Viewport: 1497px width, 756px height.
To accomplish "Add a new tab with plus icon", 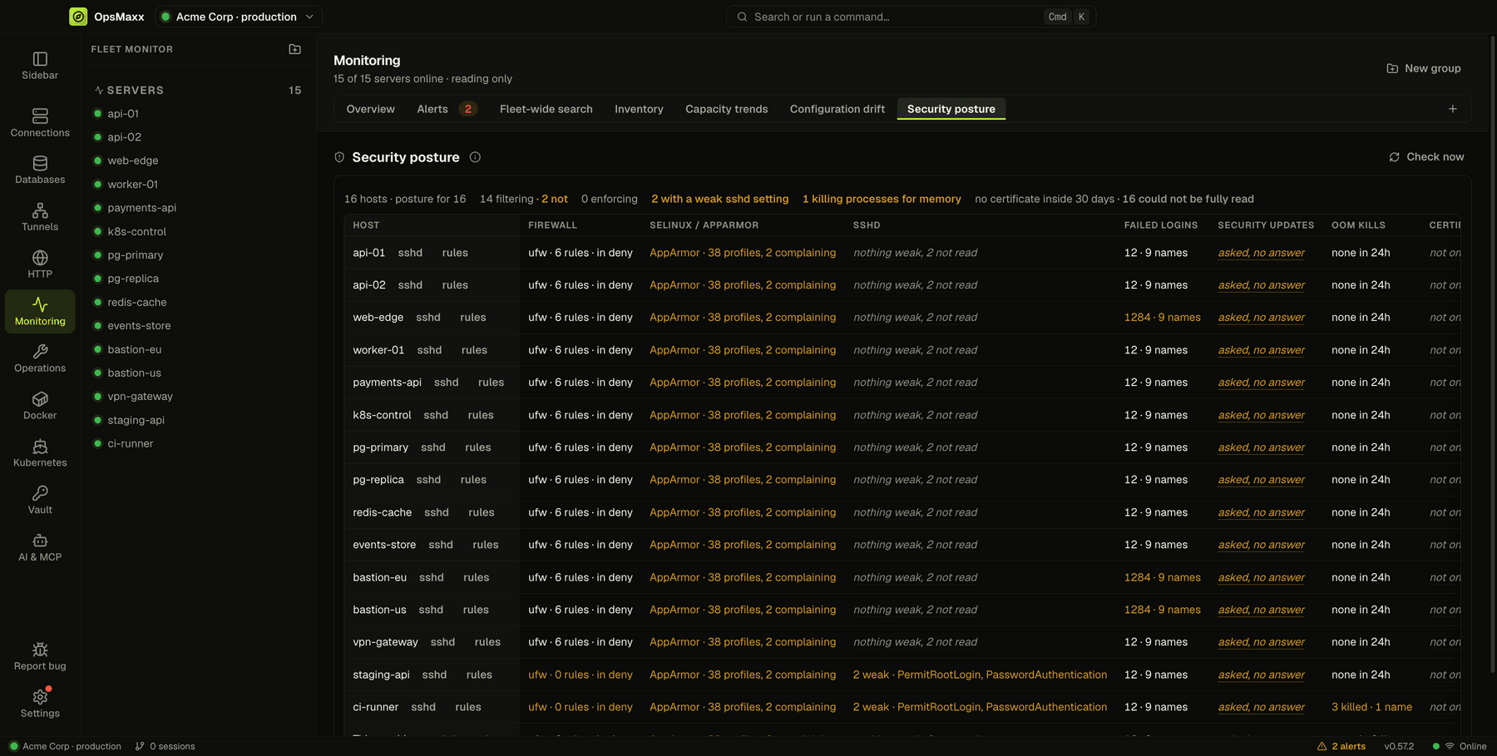I will coord(1452,109).
